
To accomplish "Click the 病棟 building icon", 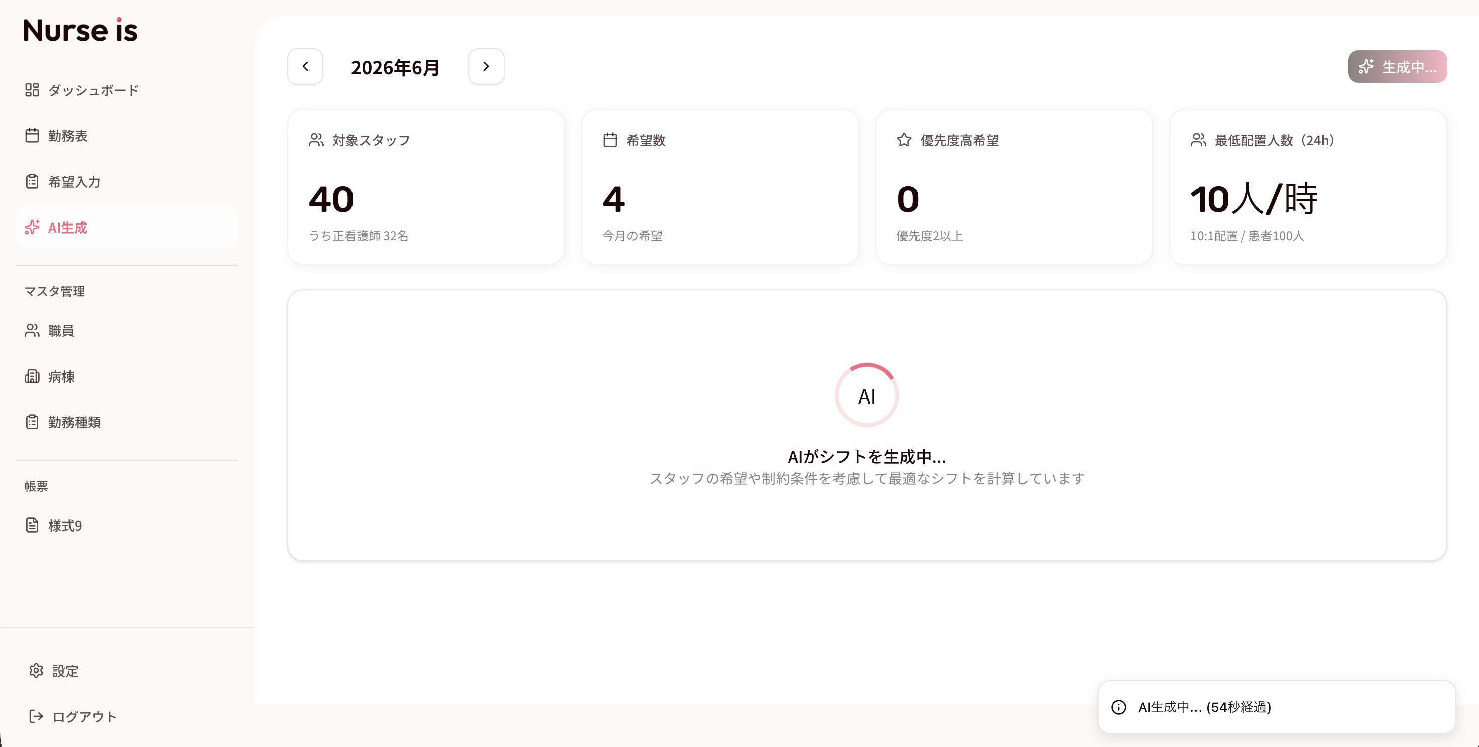I will [x=32, y=377].
